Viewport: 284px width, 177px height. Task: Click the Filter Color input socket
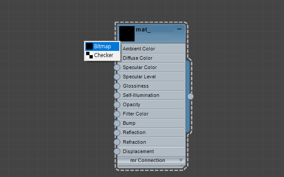[117, 114]
